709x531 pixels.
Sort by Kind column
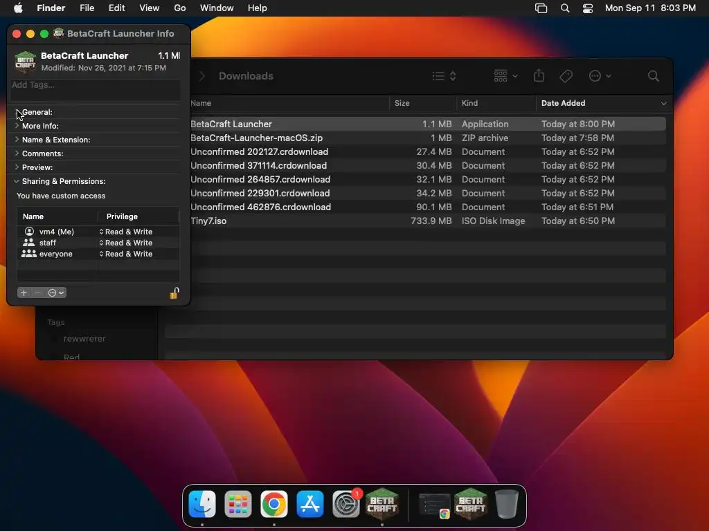coord(496,104)
